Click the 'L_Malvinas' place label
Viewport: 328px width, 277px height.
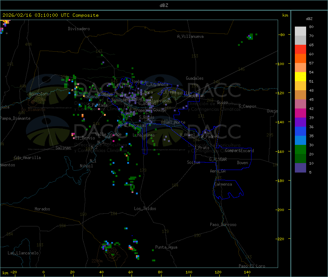144,135
